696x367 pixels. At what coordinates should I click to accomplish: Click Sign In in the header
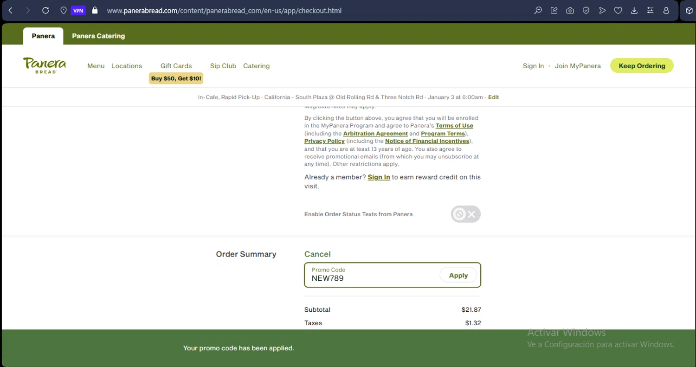[x=533, y=66]
